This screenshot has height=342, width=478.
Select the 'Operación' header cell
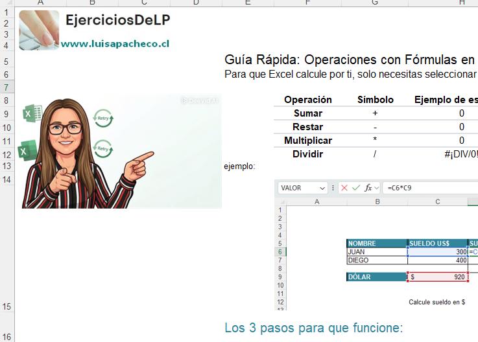pos(308,100)
